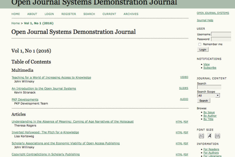235x157 pixels.
Task: Open HTML for Inverted Hollywood
Action: click(x=179, y=132)
